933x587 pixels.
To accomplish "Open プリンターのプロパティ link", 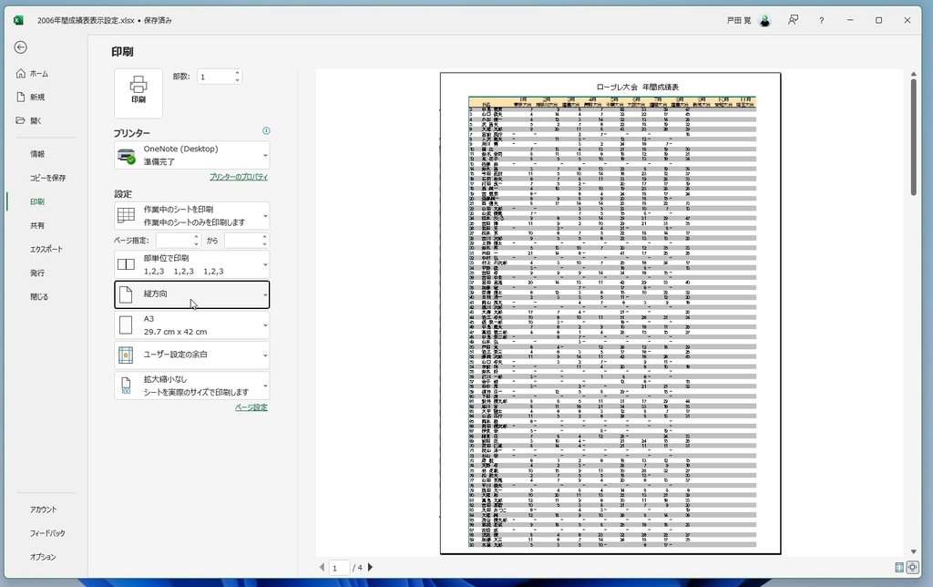I will coord(239,177).
